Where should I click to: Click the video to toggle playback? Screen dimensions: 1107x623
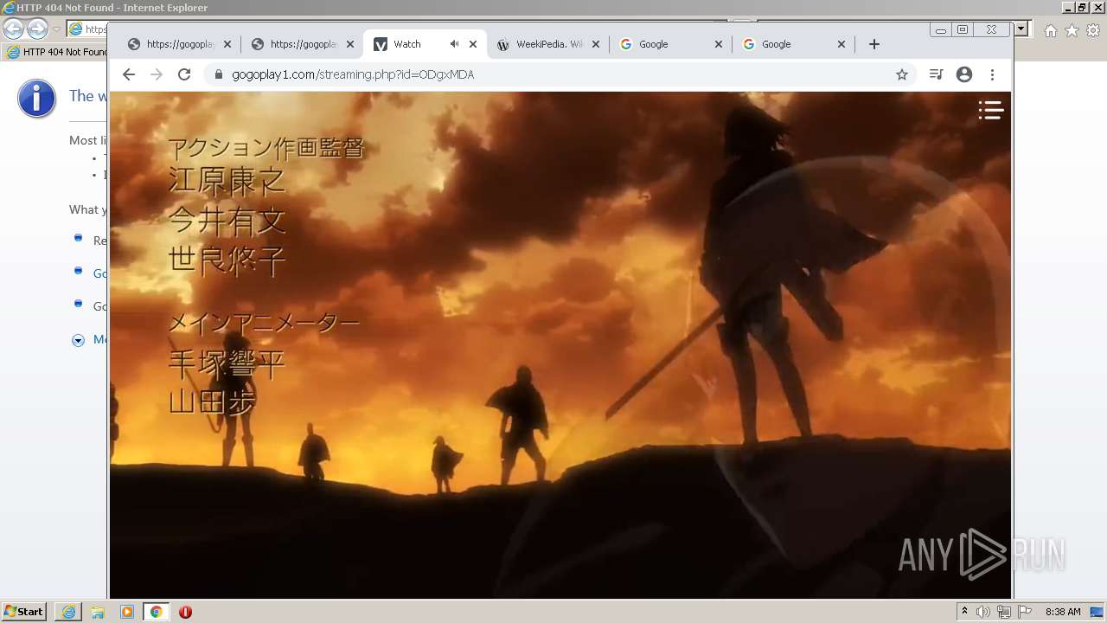[560, 344]
